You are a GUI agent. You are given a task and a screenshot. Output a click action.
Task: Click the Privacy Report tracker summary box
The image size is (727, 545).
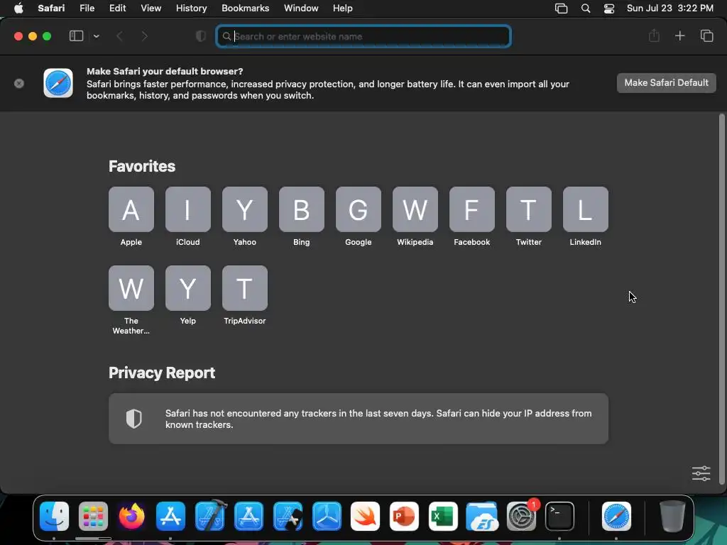(359, 419)
